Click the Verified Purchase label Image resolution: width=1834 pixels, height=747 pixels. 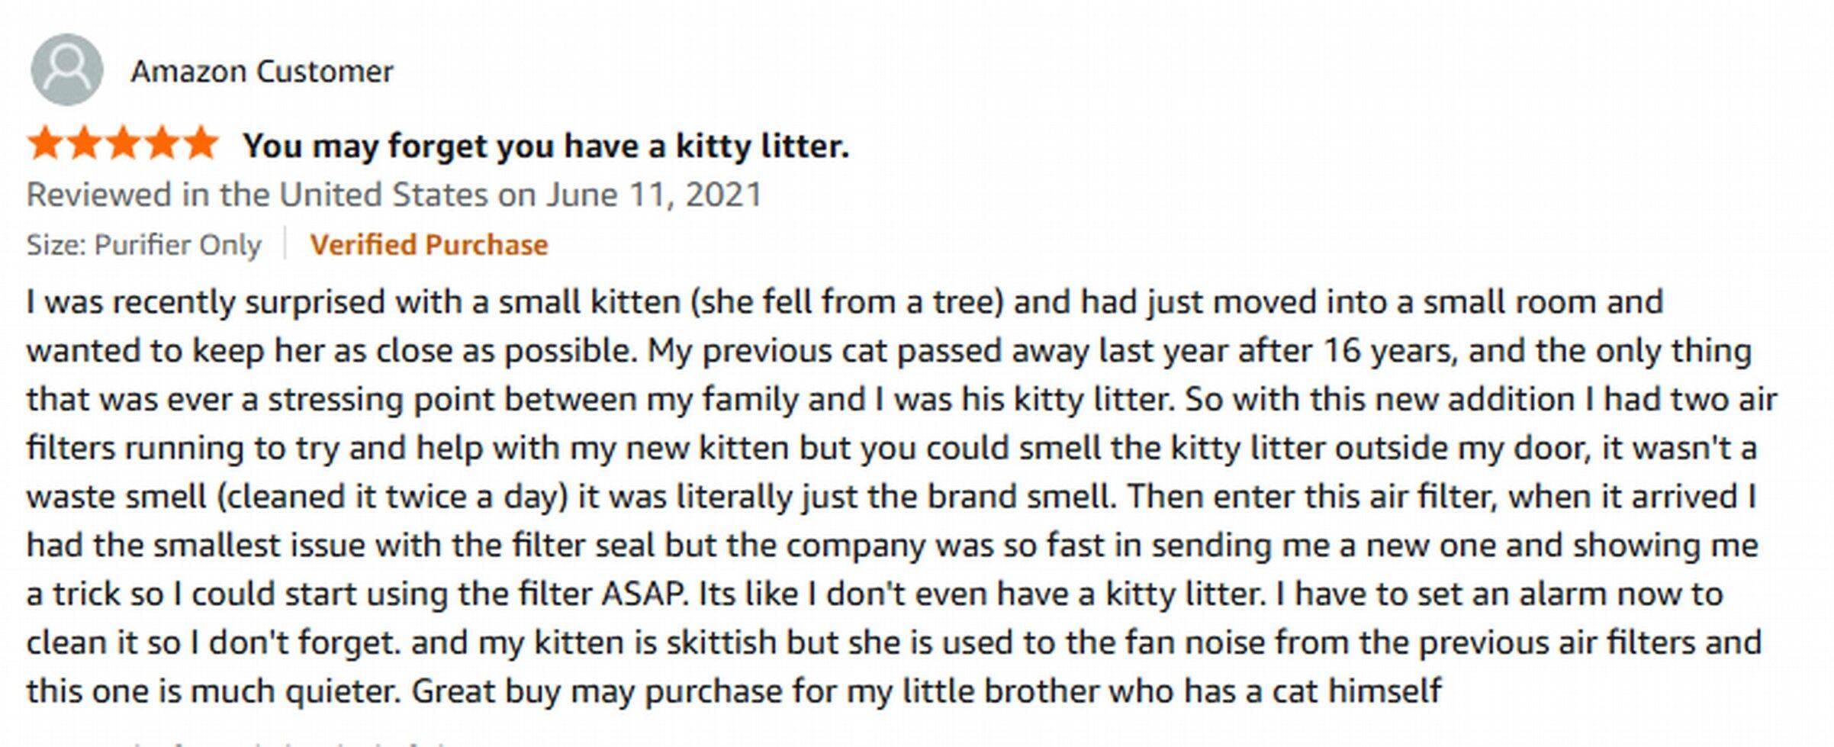pos(429,245)
